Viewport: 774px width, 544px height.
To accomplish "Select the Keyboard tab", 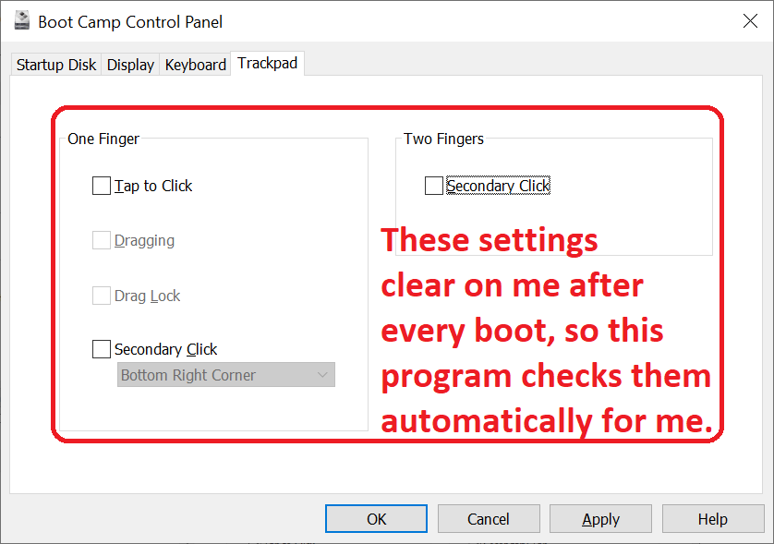I will click(196, 65).
